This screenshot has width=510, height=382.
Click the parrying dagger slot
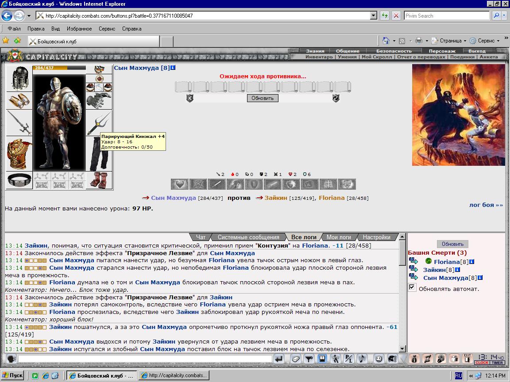coord(99,123)
